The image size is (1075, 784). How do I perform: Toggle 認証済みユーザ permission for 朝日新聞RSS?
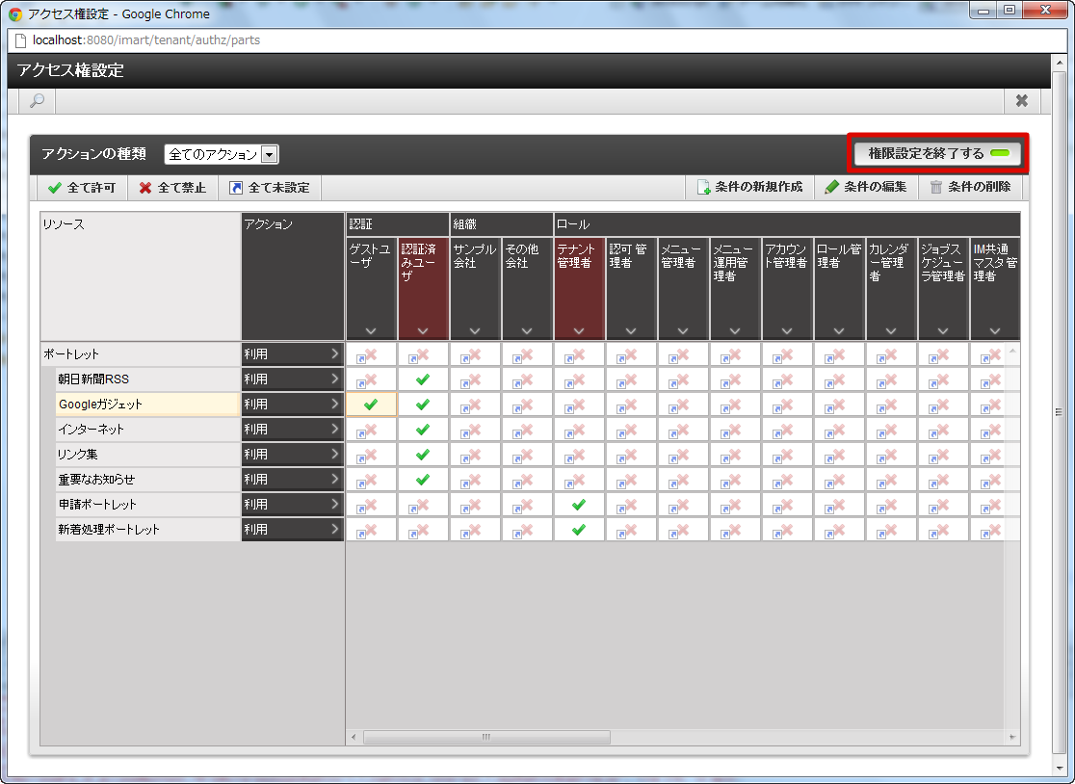pos(423,379)
